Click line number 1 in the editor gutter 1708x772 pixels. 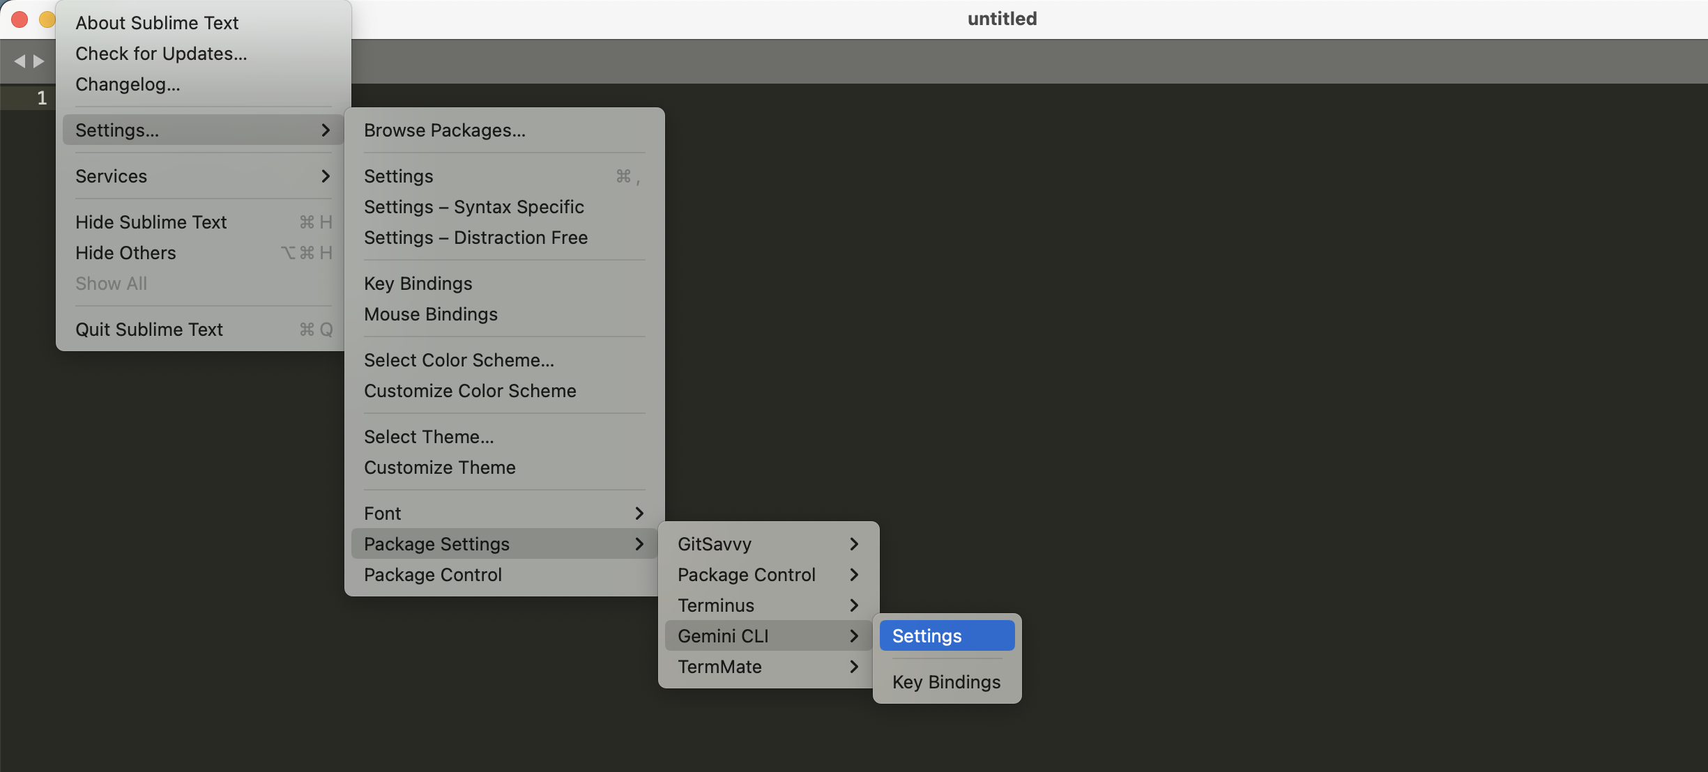point(41,98)
